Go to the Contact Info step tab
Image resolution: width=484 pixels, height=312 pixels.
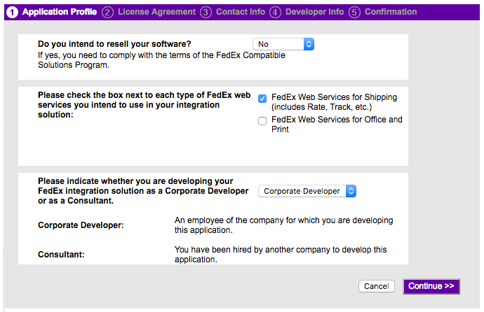click(241, 12)
